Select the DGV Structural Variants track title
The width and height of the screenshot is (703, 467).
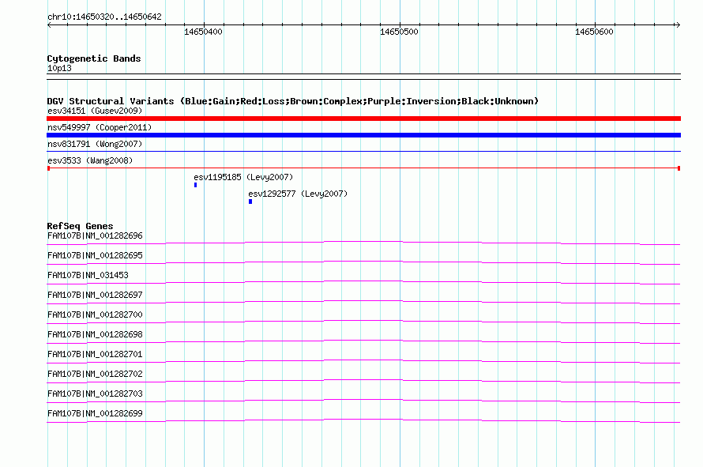pyautogui.click(x=293, y=101)
